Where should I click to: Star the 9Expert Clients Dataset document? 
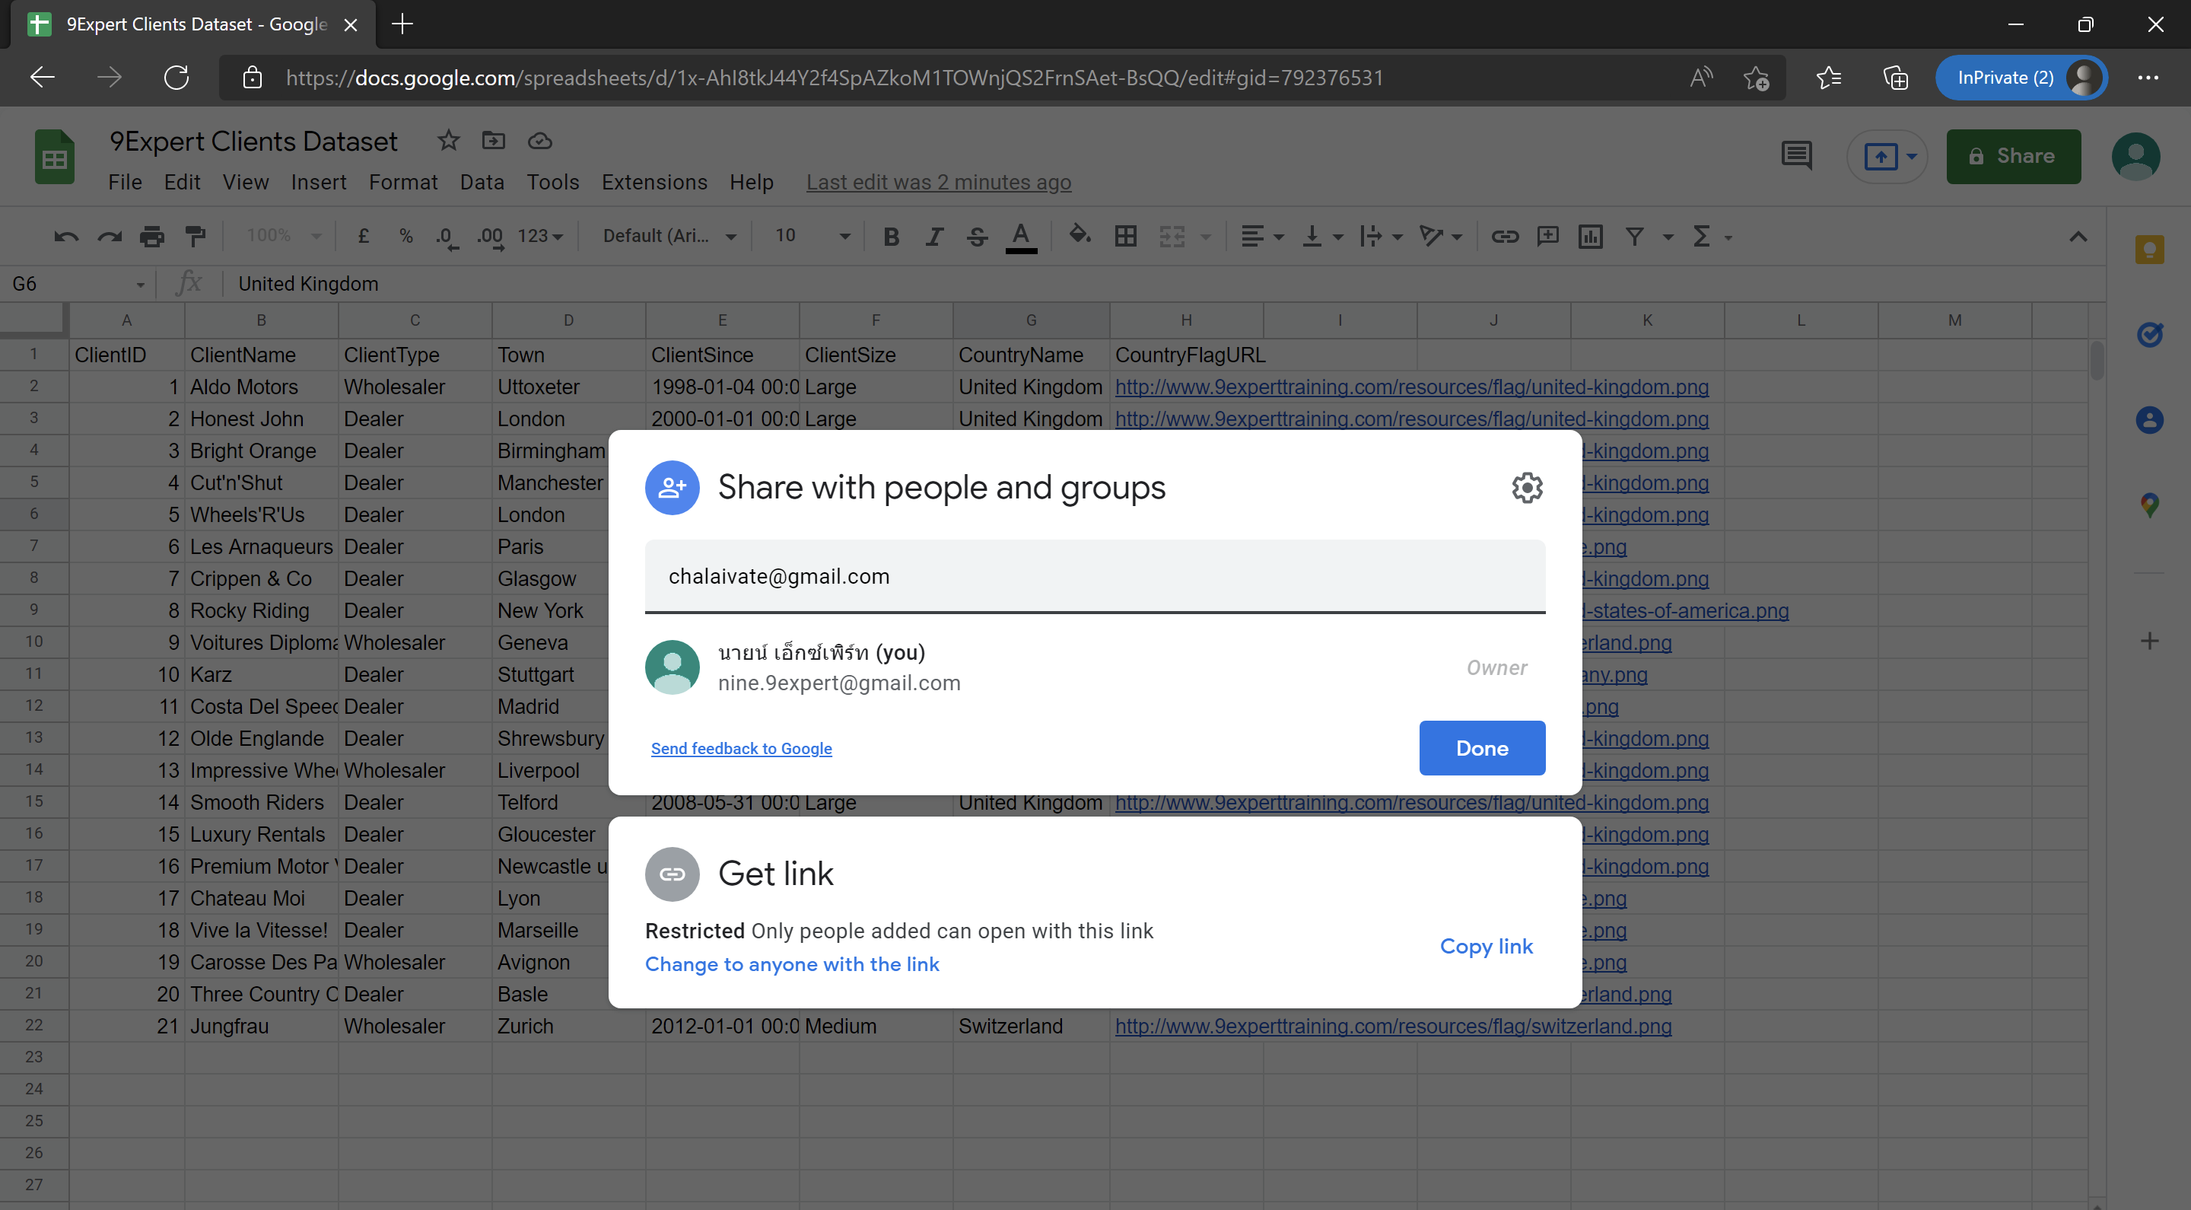click(448, 140)
